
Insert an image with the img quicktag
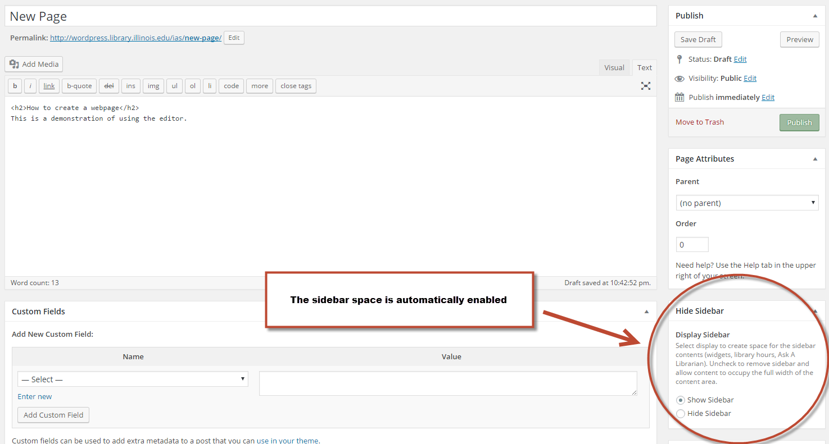(x=153, y=86)
